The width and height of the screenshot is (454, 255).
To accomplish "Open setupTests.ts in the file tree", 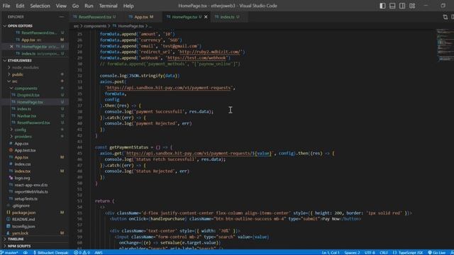I will [26, 198].
